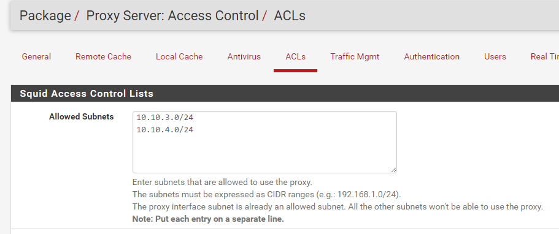Open the General tab
This screenshot has height=234, width=559.
click(36, 56)
